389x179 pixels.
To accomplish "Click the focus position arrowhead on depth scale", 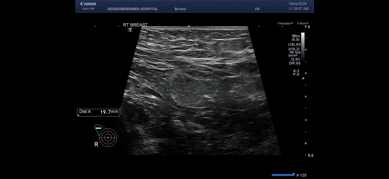I will point(303,78).
